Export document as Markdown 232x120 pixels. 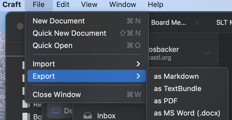tap(176, 76)
